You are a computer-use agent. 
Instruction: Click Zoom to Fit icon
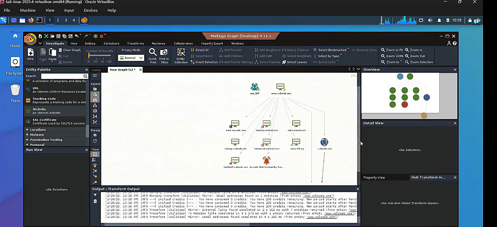point(383,50)
